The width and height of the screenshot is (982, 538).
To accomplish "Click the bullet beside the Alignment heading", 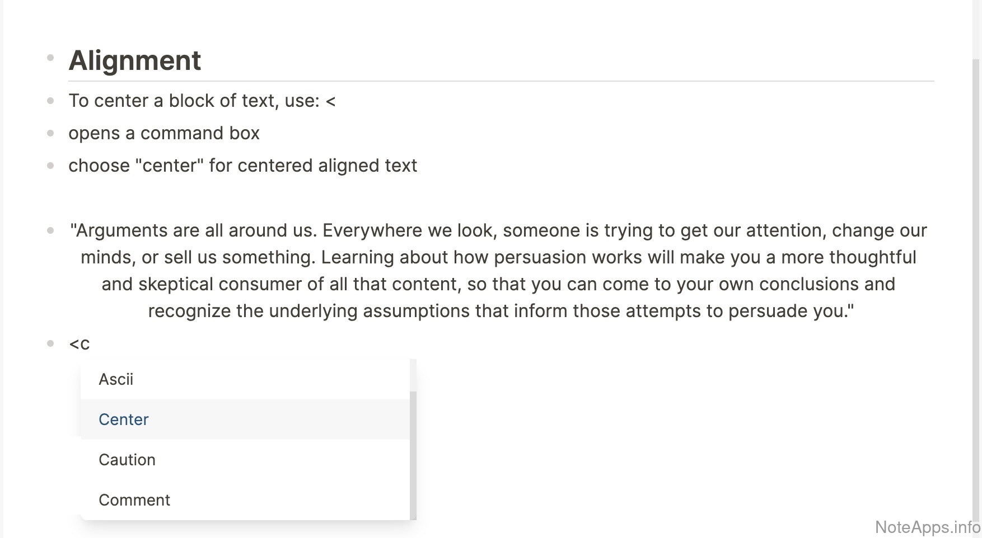I will pos(50,58).
